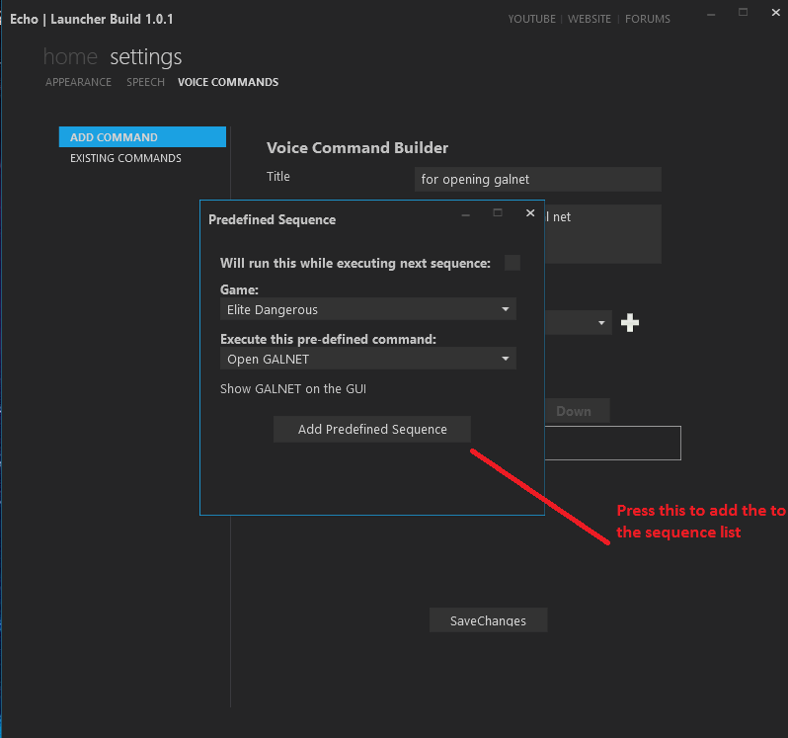Click the Title field 'for opening galnet'
788x738 pixels.
(x=538, y=179)
